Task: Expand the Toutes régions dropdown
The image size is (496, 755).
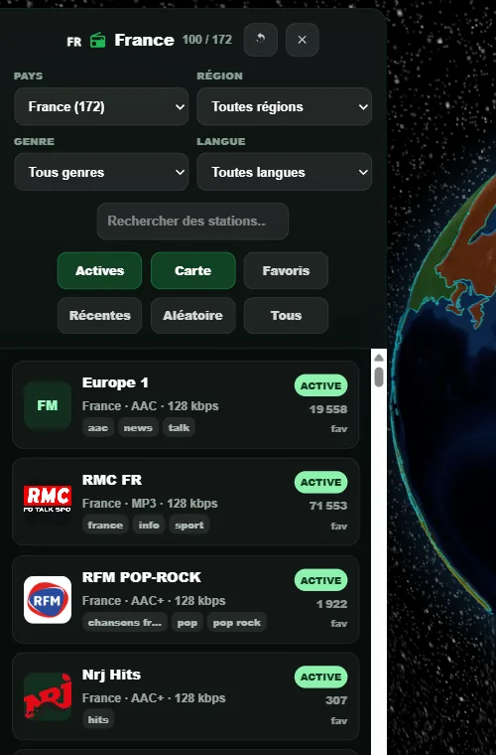Action: [285, 106]
